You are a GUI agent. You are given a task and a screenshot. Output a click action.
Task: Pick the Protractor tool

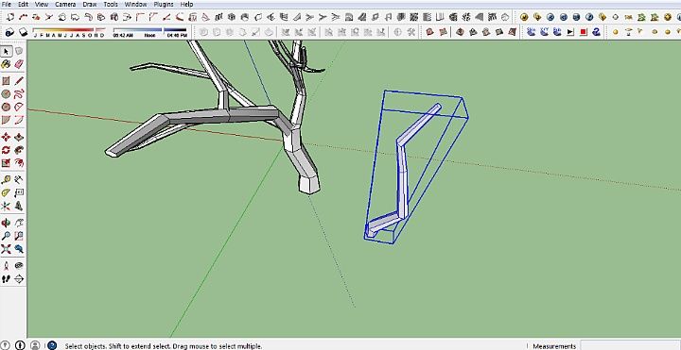[6, 192]
